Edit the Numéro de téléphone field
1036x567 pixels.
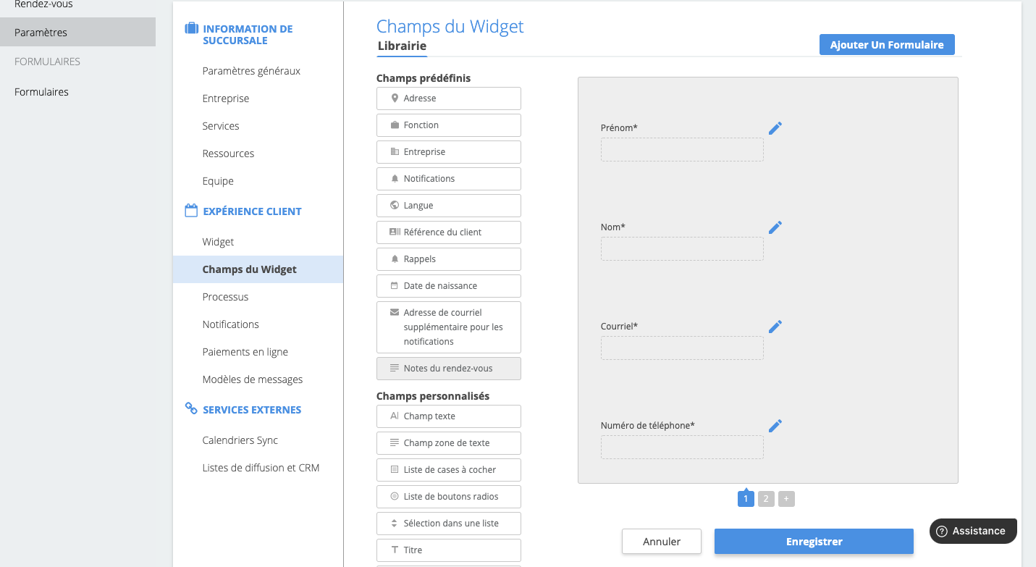pos(775,426)
